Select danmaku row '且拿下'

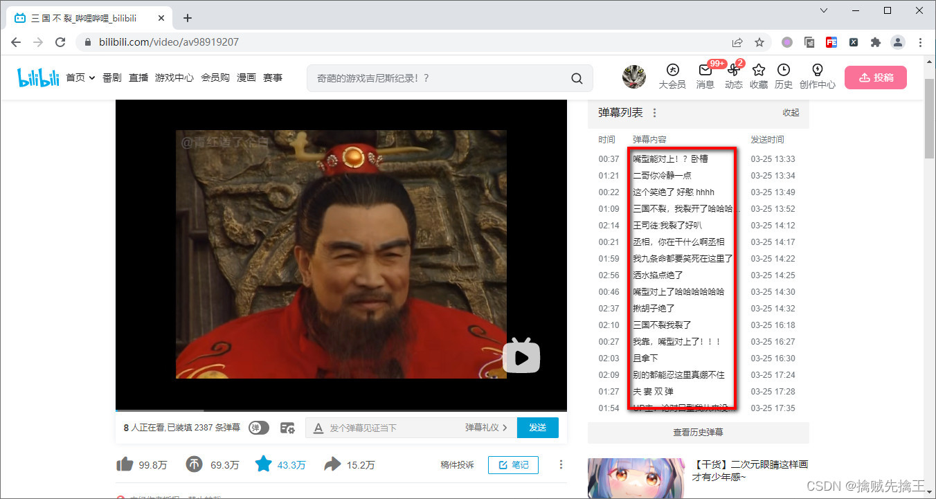tap(699, 359)
